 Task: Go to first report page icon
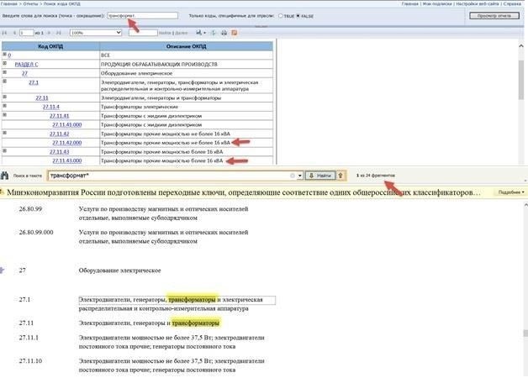(x=4, y=33)
